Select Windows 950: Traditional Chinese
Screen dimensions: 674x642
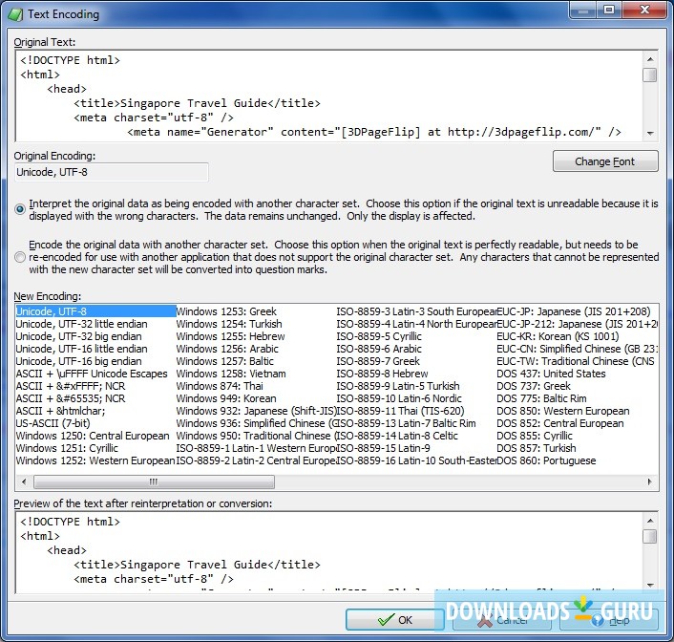[x=256, y=436]
